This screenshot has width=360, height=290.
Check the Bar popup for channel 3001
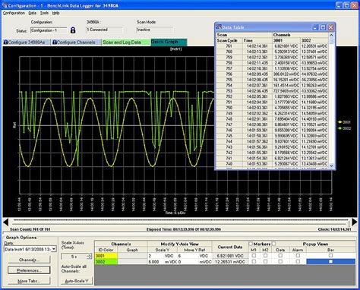pos(330,256)
